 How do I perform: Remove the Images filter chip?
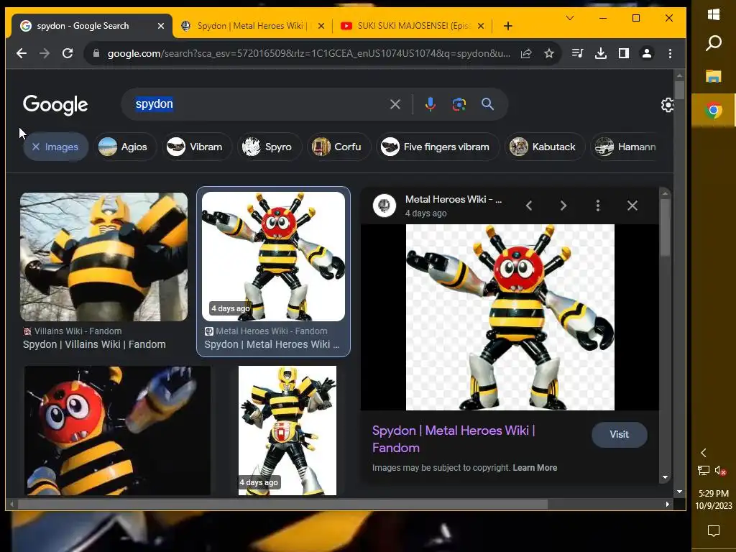click(55, 147)
